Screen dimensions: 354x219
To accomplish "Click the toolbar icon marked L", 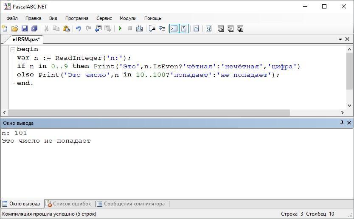I will click(x=230, y=29).
